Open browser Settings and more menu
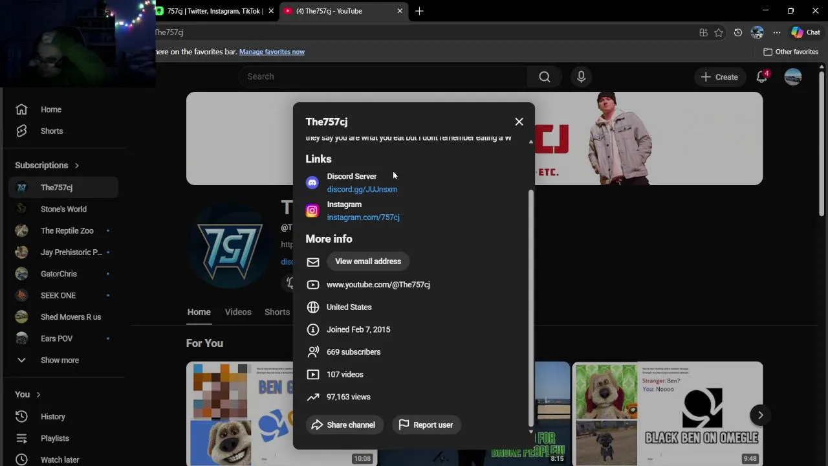 [777, 32]
